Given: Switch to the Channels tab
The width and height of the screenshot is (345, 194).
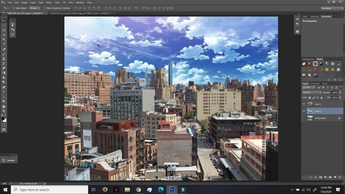Looking at the screenshot, I should click(315, 84).
